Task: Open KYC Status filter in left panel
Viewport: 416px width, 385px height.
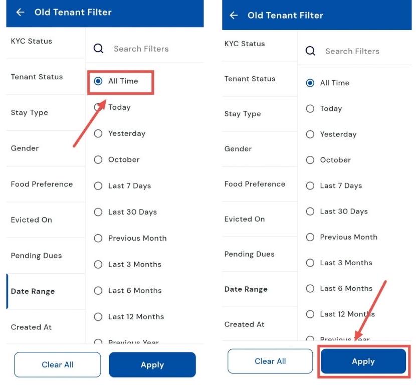Action: pyautogui.click(x=32, y=41)
